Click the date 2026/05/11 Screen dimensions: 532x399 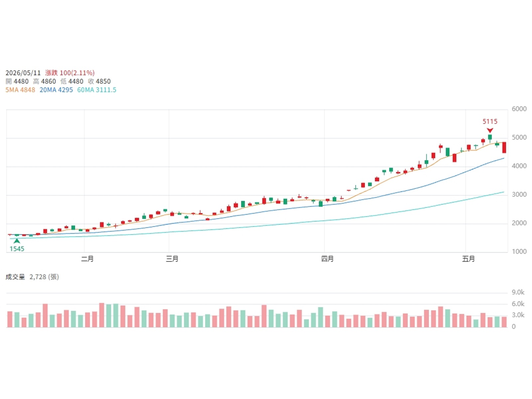coord(23,73)
